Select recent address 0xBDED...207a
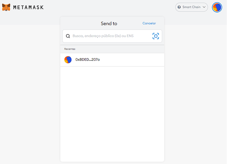 [x=88, y=60]
